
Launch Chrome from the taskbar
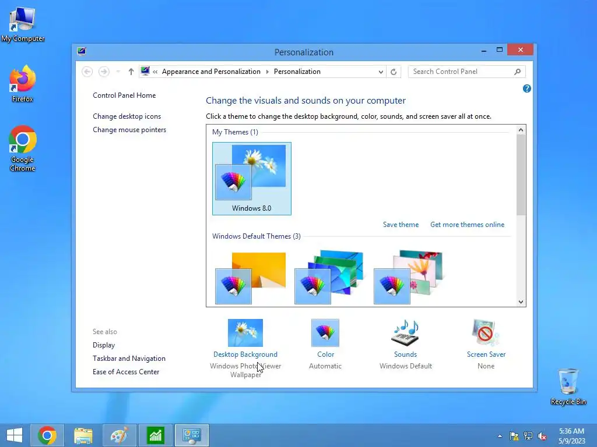[x=47, y=435]
